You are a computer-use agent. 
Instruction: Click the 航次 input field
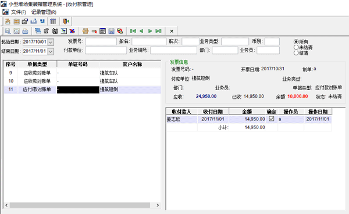(x=190, y=42)
